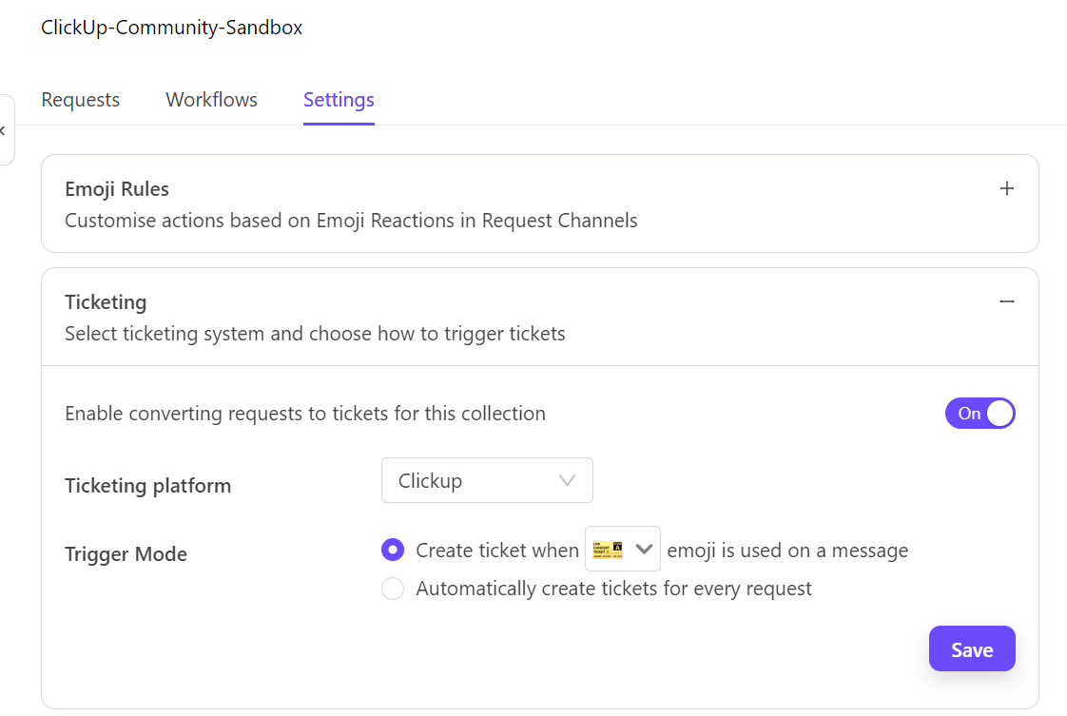The image size is (1067, 716).
Task: Select the emoji-triggered ticket creation radio button
Action: 393,550
